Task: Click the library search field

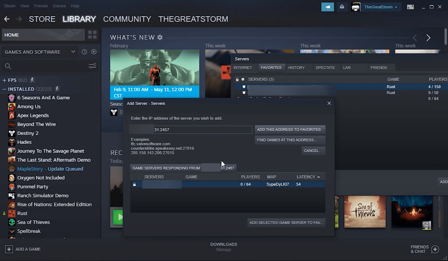Action: click(x=50, y=66)
